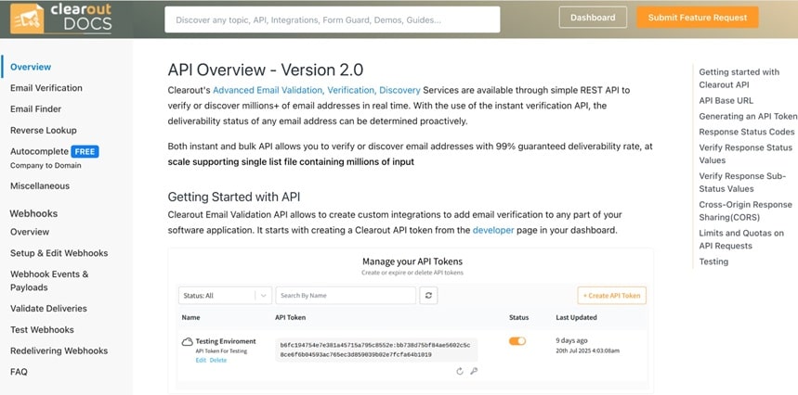Screen dimensions: 798x395
Task: Jump to Cross-Origin Response Sharing(CORS) section
Action: (746, 211)
